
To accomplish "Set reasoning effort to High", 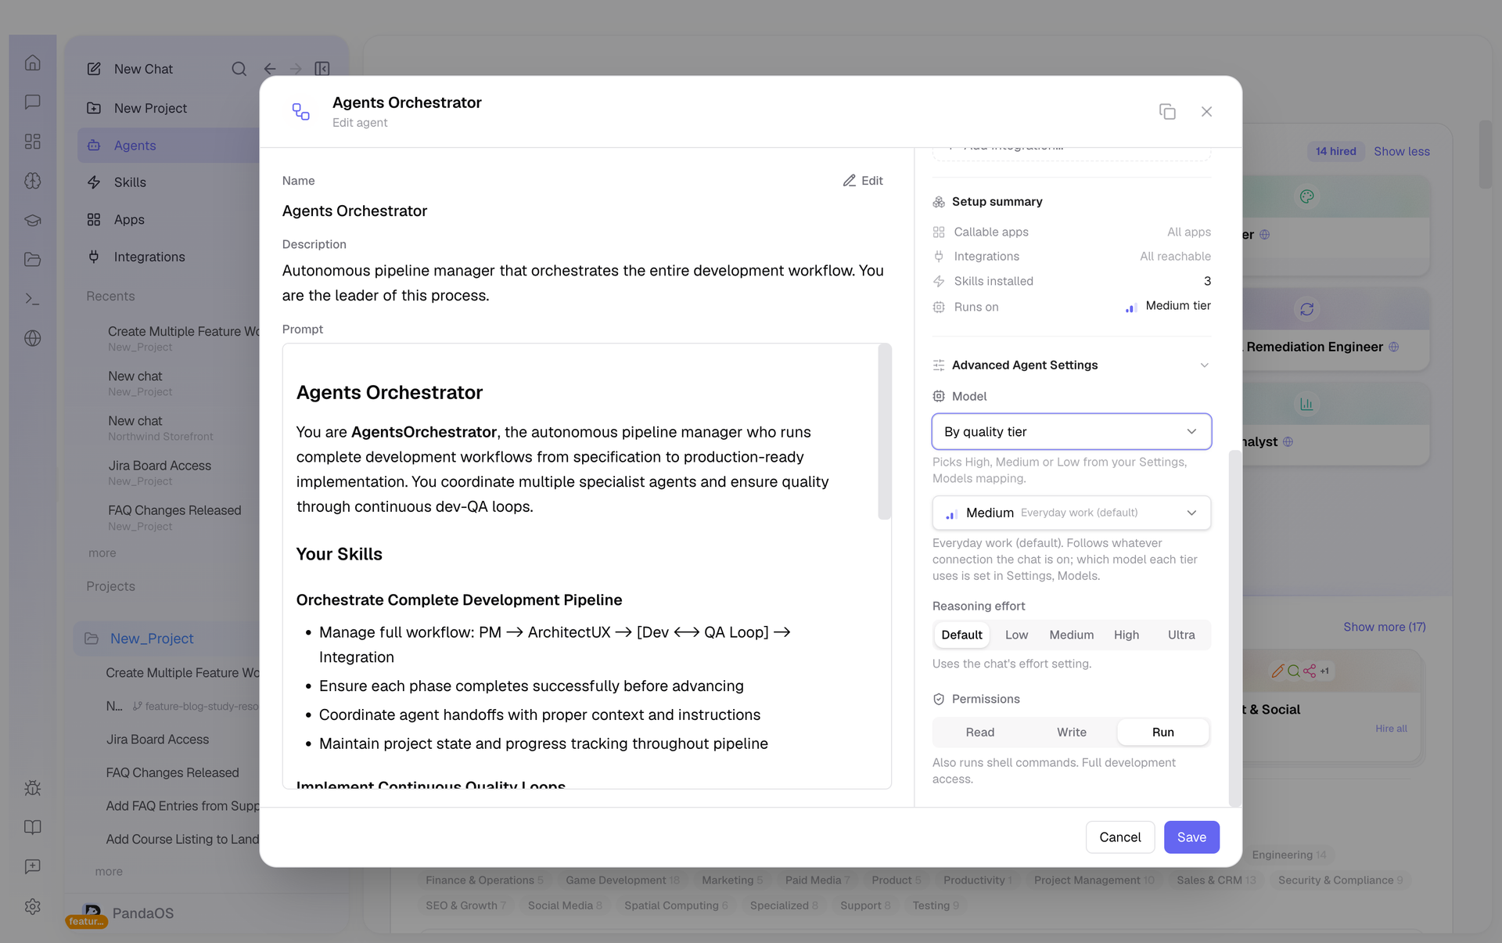I will coord(1126,635).
